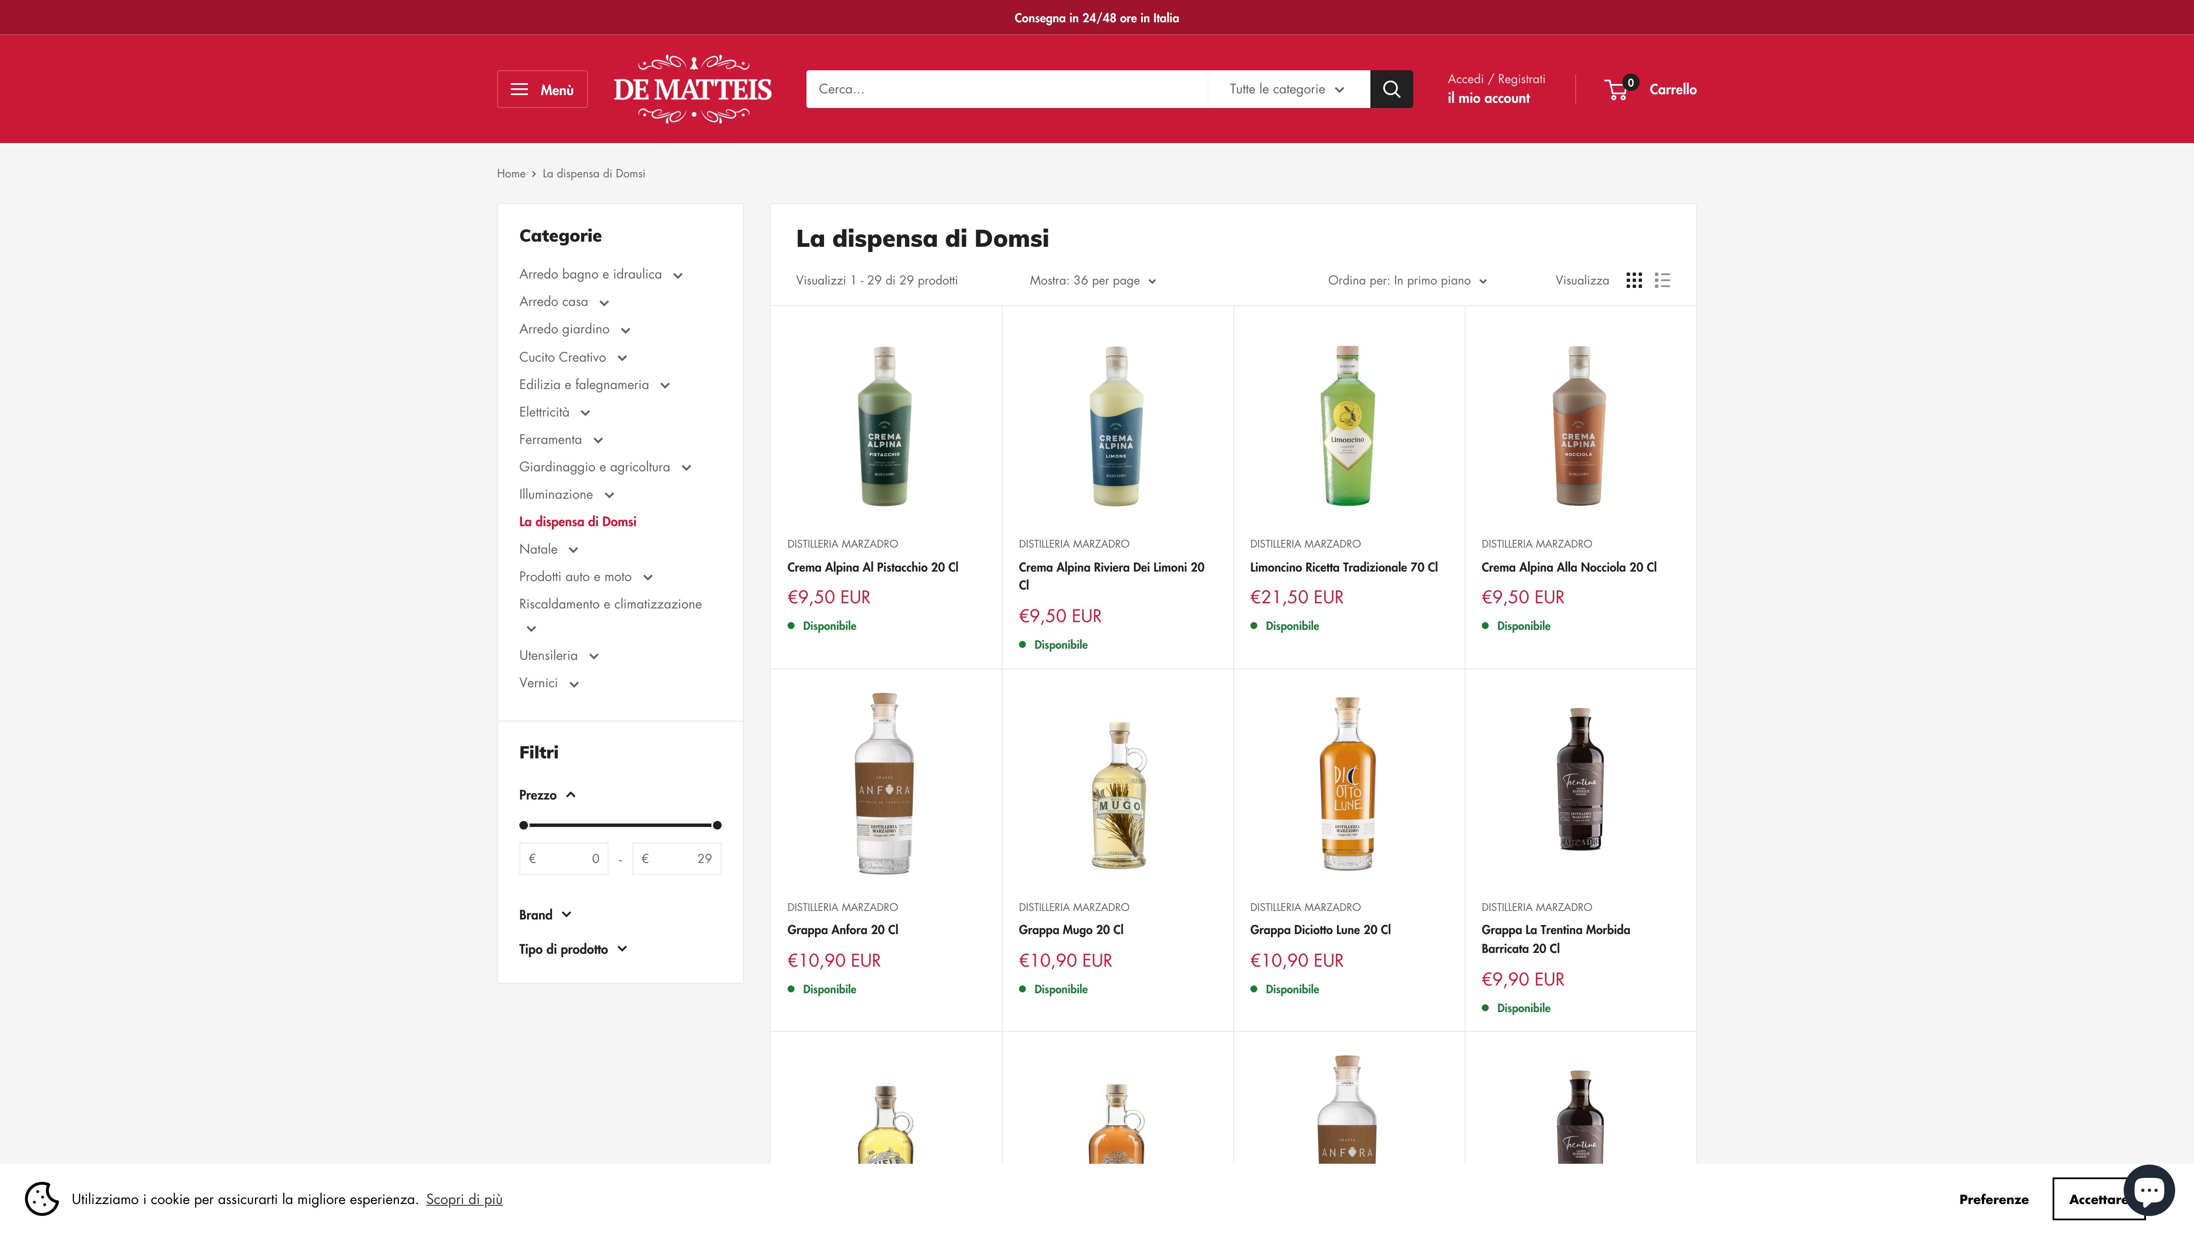Collapse the Prezzo filter section
2194x1234 pixels.
point(547,794)
